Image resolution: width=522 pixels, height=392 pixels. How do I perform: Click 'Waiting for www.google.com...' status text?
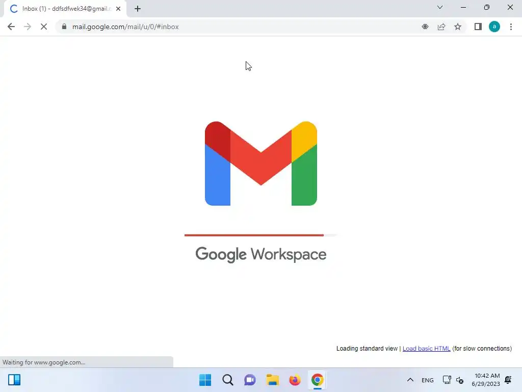click(x=44, y=362)
